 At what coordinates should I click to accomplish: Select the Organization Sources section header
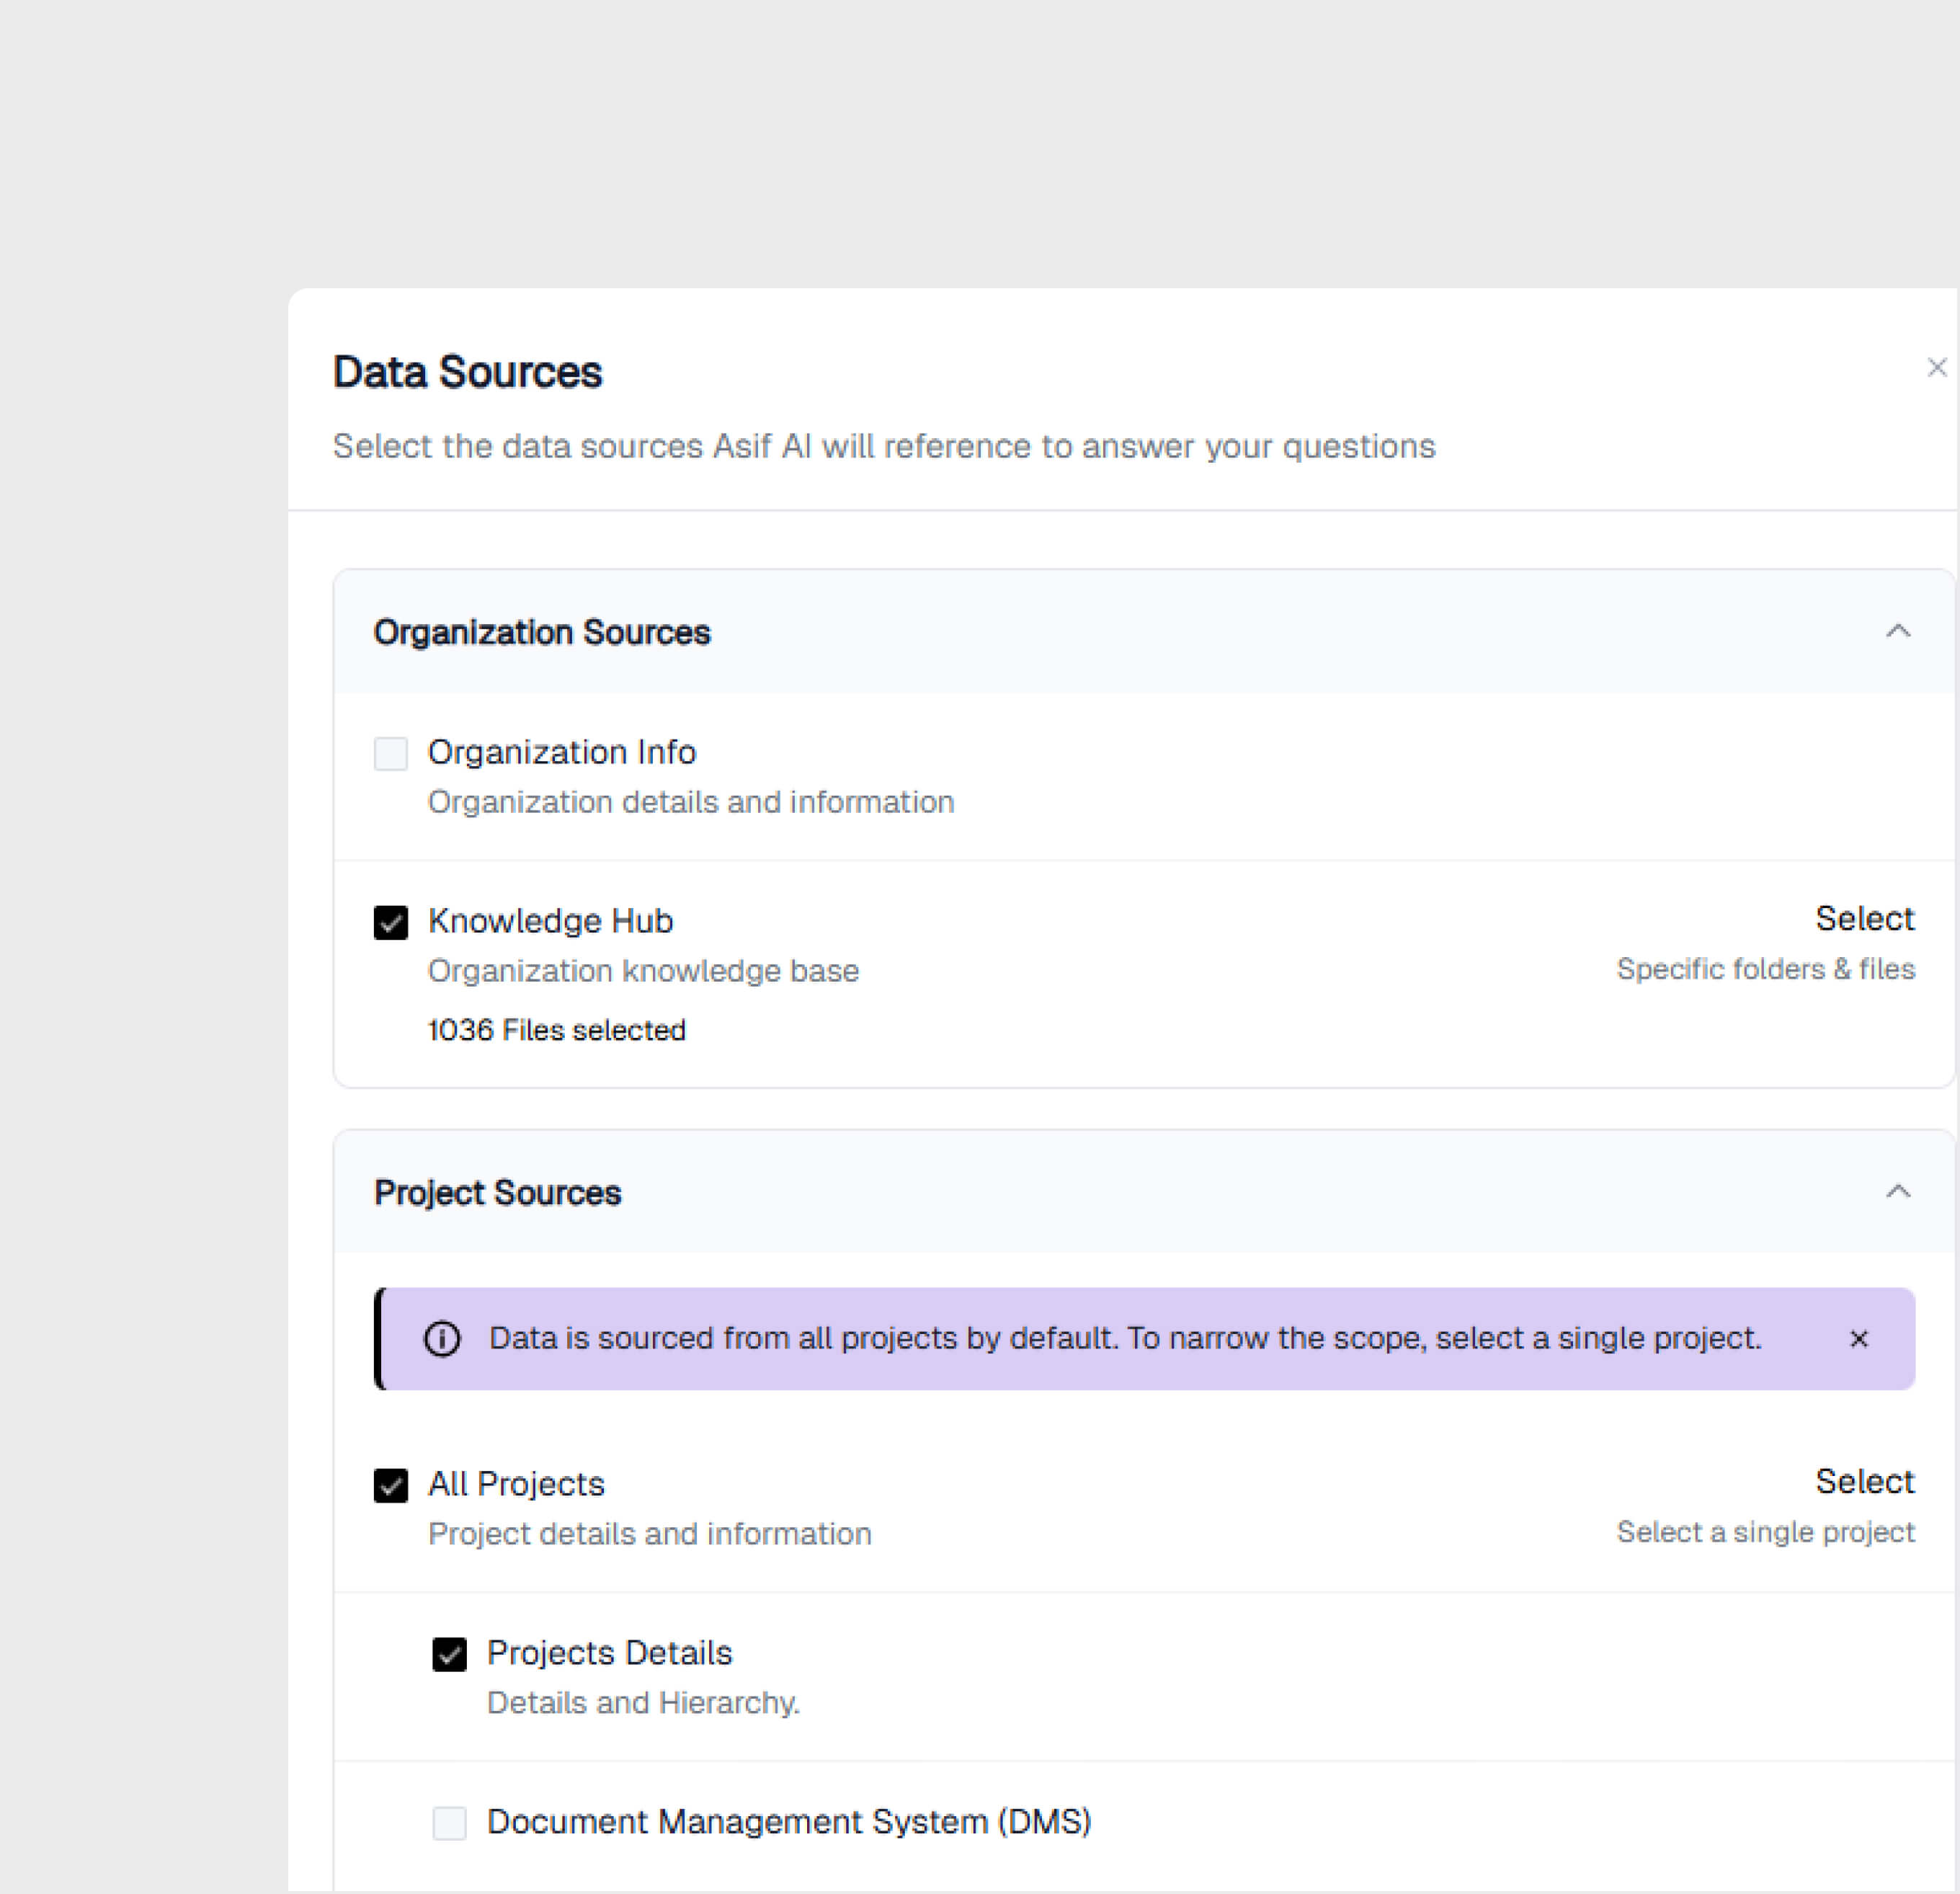[542, 631]
